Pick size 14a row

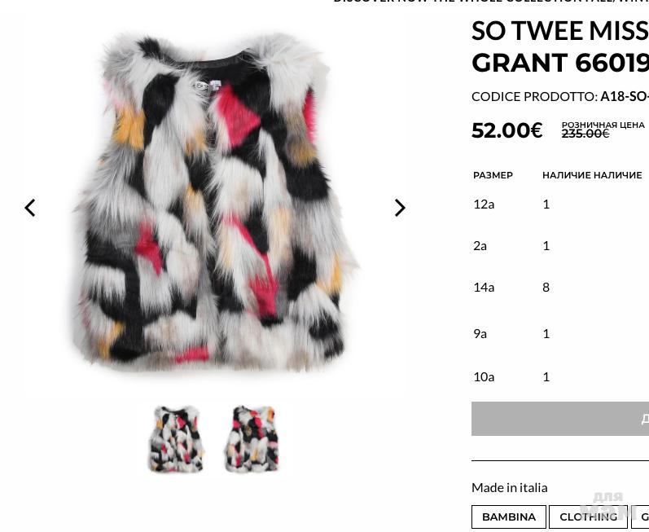[484, 287]
